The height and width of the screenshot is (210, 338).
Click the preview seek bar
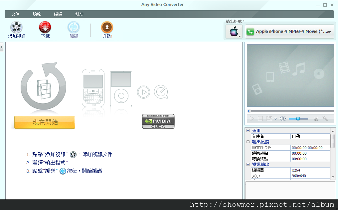(x=290, y=111)
